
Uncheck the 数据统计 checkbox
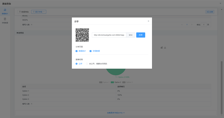point(76,51)
